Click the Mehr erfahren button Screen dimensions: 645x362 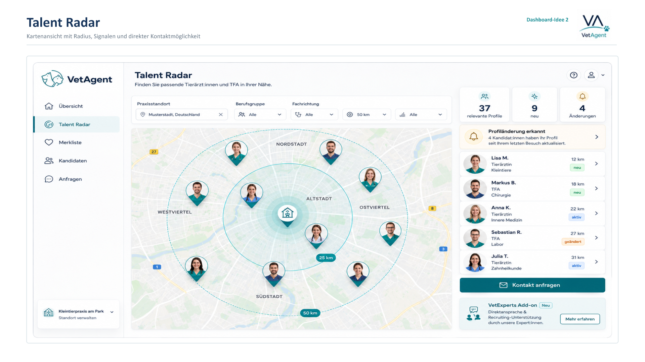[x=580, y=319]
